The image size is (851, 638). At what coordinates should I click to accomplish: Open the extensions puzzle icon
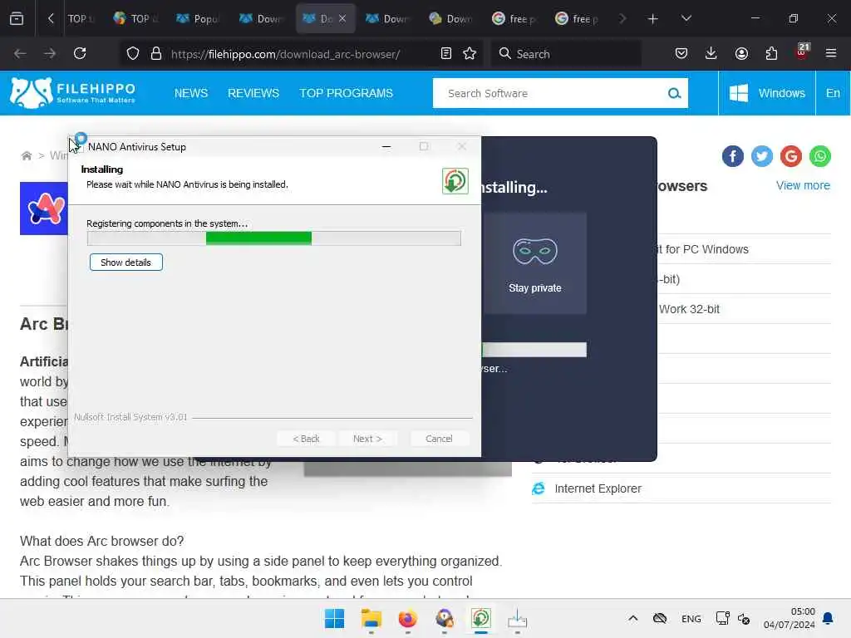pyautogui.click(x=771, y=53)
